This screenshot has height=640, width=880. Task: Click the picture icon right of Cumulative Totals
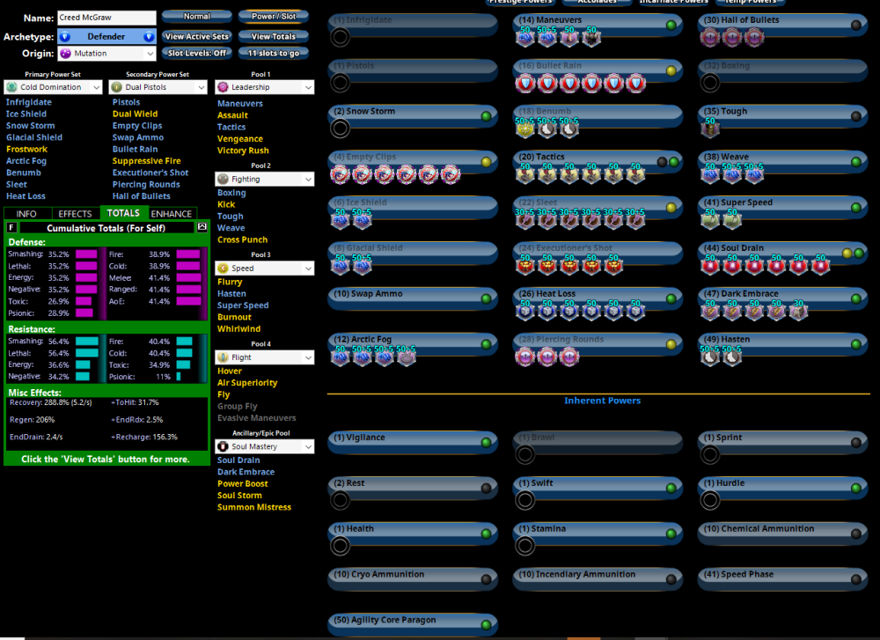point(202,228)
